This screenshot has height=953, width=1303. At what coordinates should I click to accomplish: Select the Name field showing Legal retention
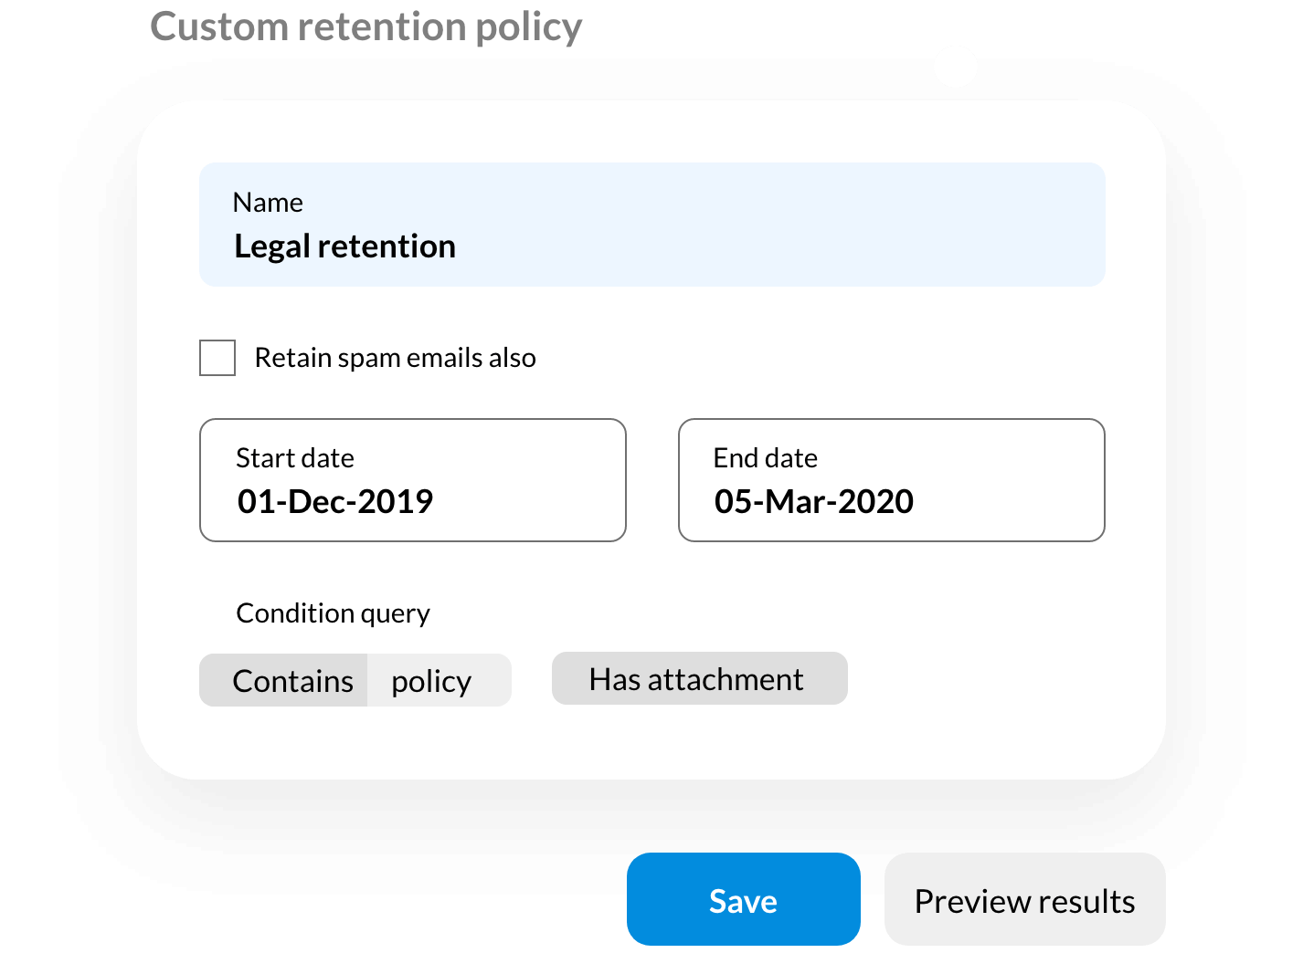(651, 224)
